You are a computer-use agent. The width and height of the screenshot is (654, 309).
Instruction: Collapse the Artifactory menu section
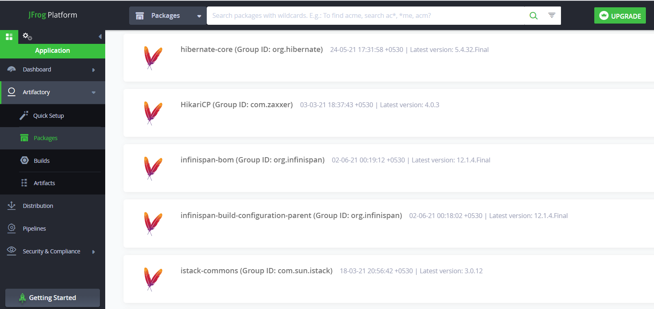(93, 93)
